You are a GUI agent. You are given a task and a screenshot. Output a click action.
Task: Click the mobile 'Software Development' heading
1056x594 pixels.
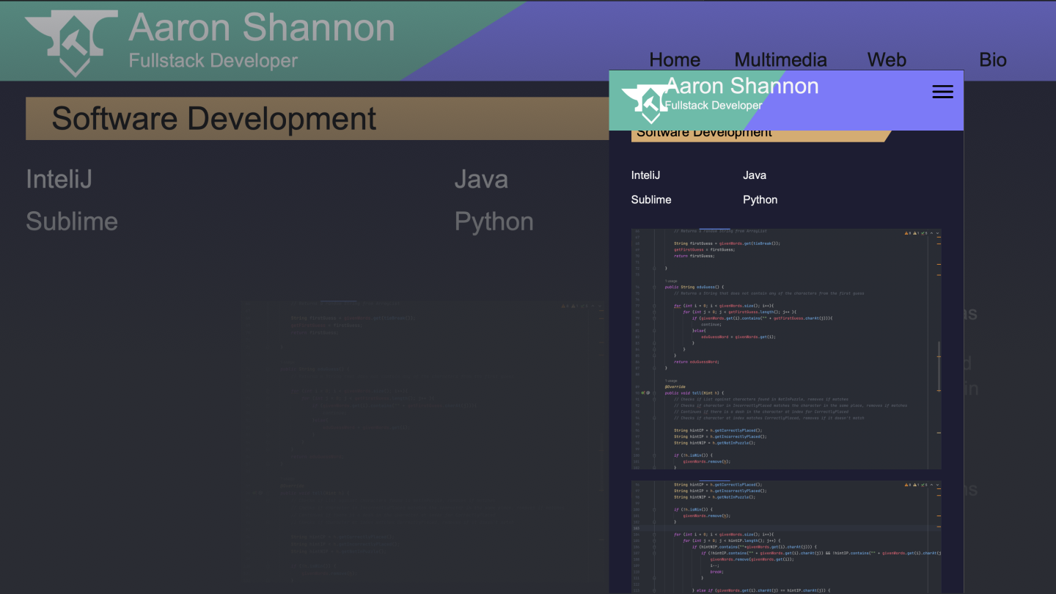point(704,133)
